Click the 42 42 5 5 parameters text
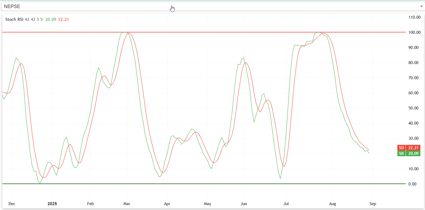This screenshot has width=425, height=210. (x=34, y=19)
